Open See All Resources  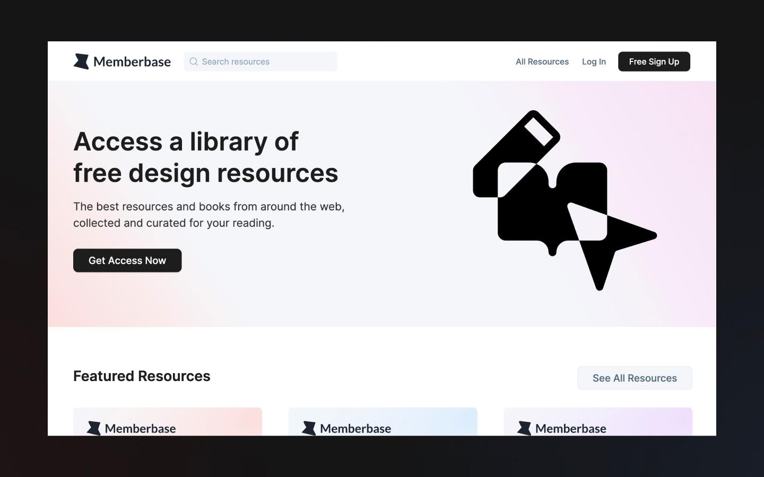click(635, 378)
